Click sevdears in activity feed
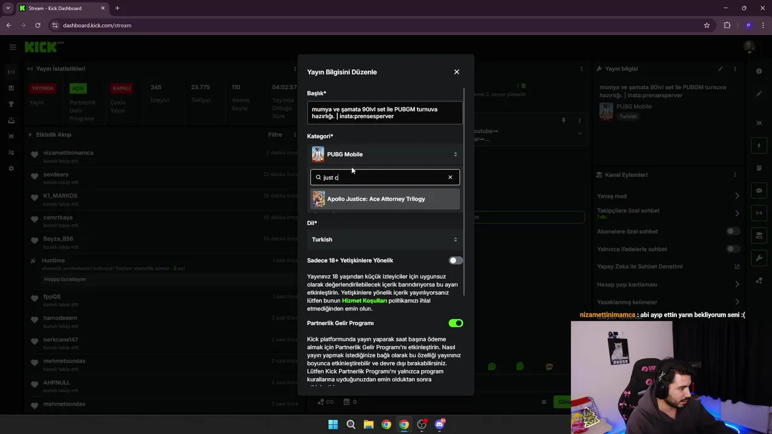This screenshot has height=434, width=772. coord(55,175)
